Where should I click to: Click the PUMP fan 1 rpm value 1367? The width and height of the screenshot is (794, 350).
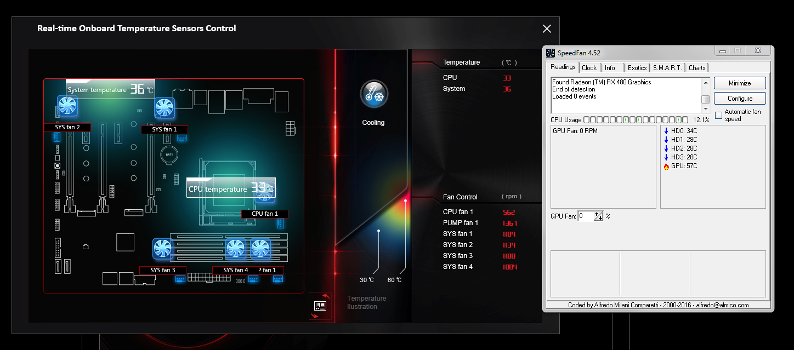[x=509, y=223]
